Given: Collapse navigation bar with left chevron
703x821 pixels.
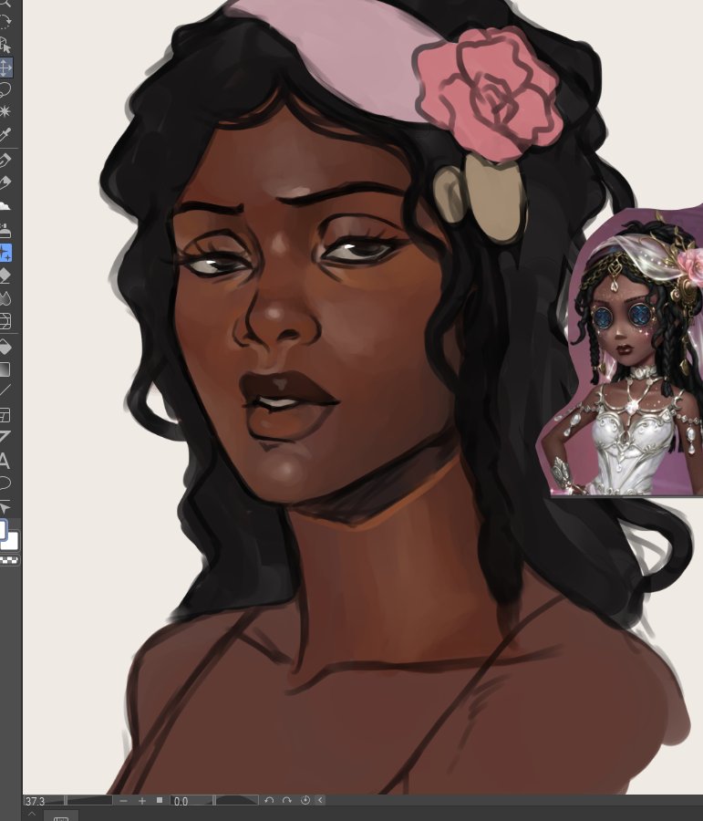Looking at the screenshot, I should [320, 801].
